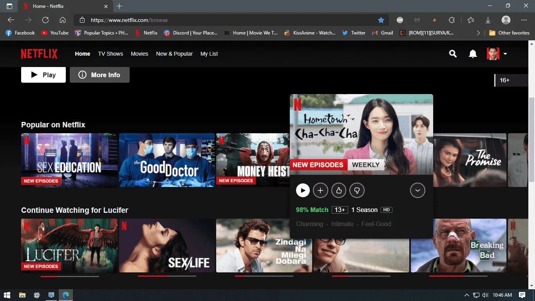535x301 pixels.
Task: Select the Sex Education thumbnail
Action: [69, 160]
